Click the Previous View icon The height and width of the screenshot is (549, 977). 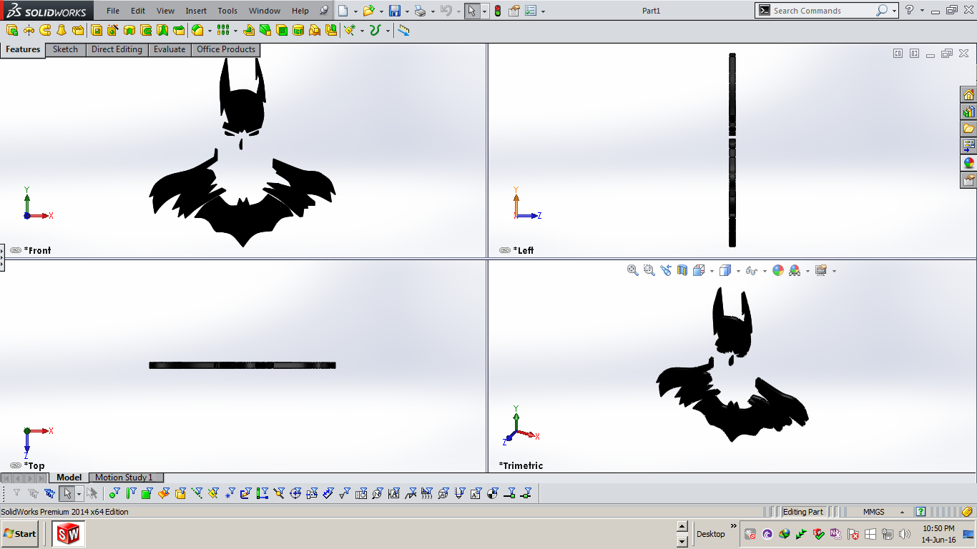(x=666, y=270)
